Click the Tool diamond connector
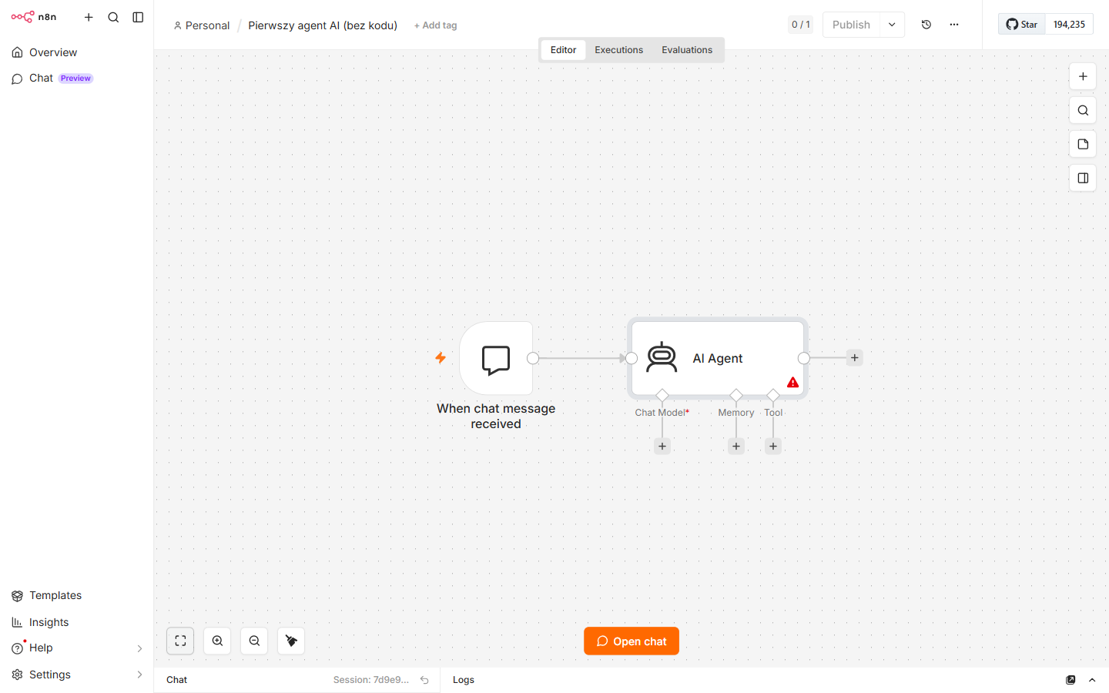 click(x=773, y=395)
